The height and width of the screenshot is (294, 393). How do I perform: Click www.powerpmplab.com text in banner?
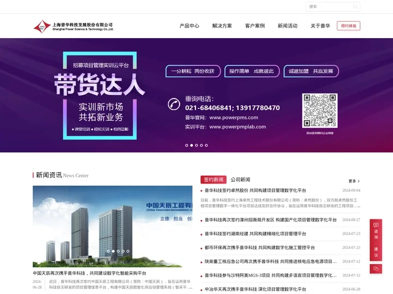coord(237,127)
